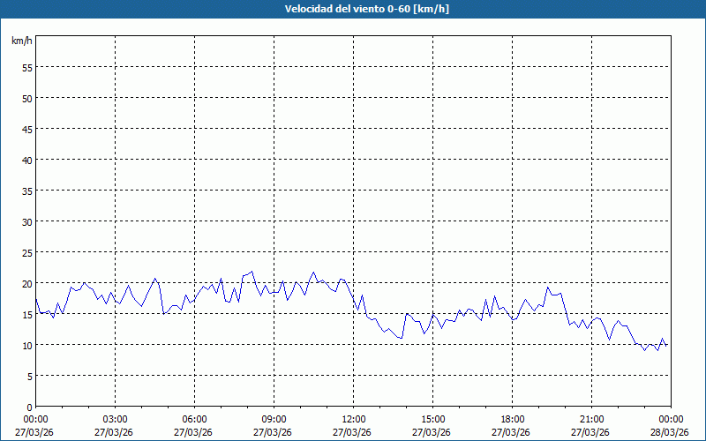
Task: Click the 40 tick label on the vertical axis
Action: point(26,160)
